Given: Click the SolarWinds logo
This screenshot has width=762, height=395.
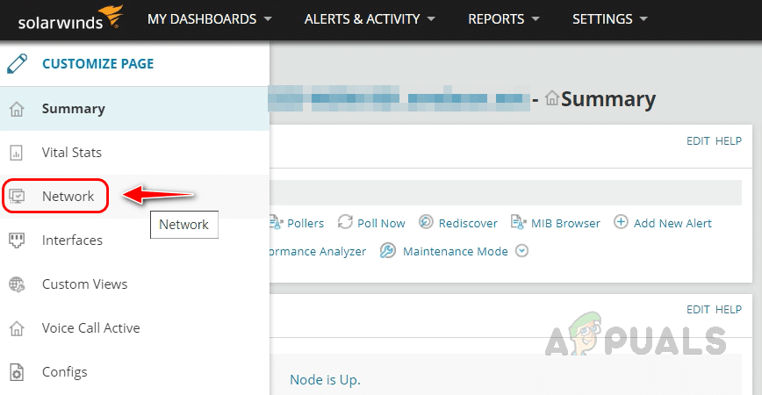Looking at the screenshot, I should 70,18.
